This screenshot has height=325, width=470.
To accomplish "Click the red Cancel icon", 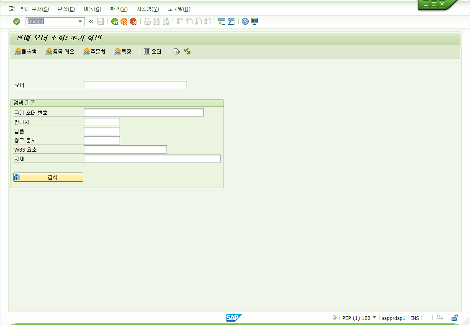I will [x=133, y=21].
